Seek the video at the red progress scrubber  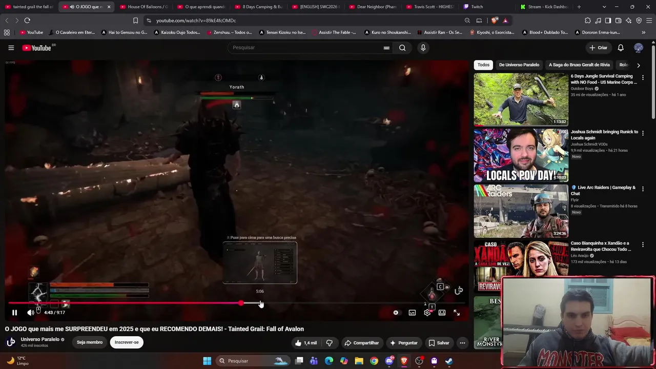(241, 303)
